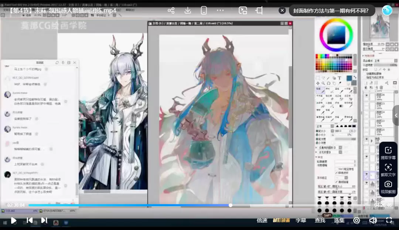This screenshot has height=230, width=399.
Task: Open the 查找 search option
Action: (x=320, y=220)
